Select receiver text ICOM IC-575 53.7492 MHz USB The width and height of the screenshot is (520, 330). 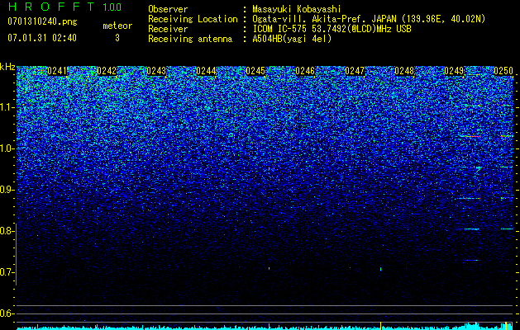[x=332, y=29]
